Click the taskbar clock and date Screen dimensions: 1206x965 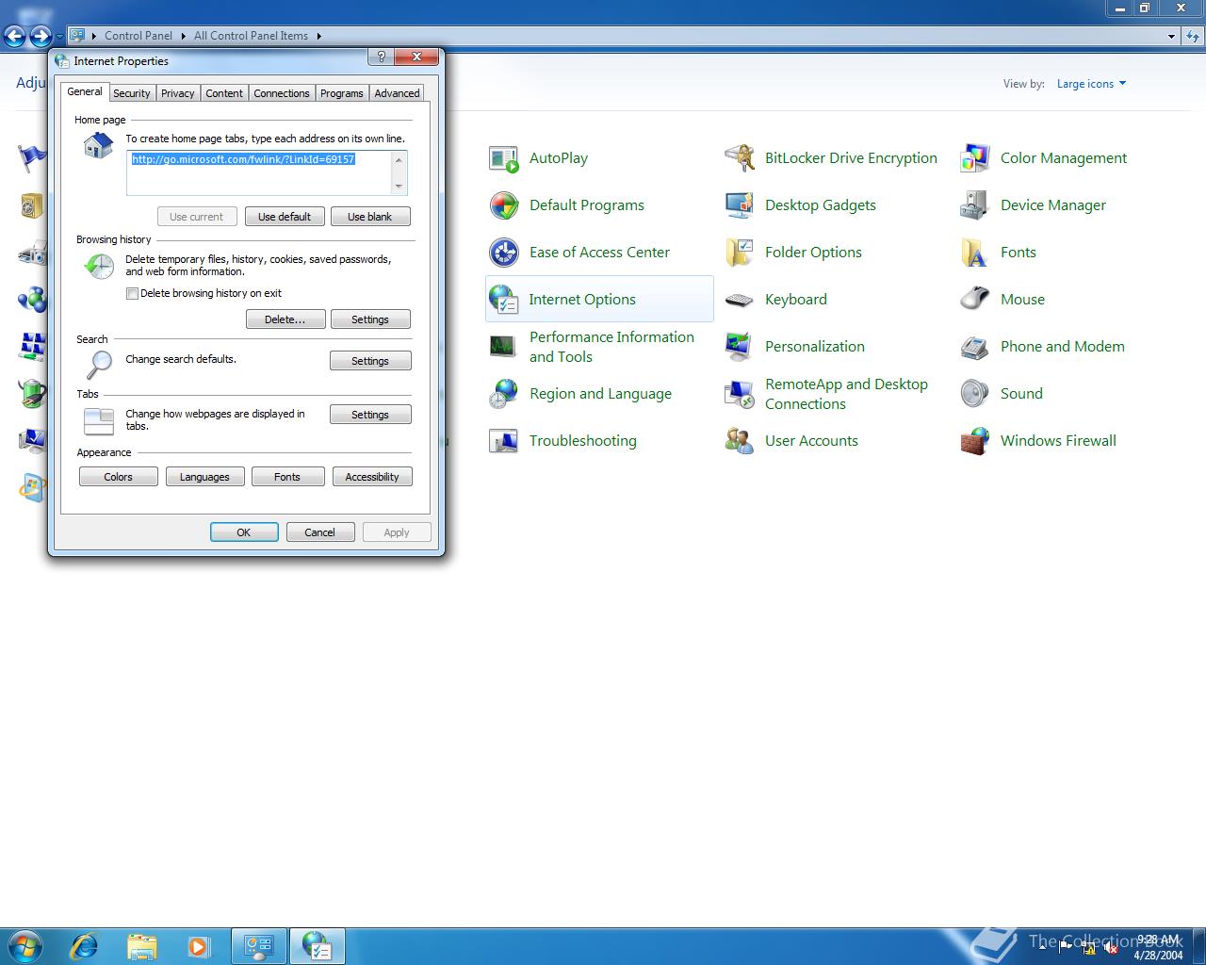pos(1159,947)
